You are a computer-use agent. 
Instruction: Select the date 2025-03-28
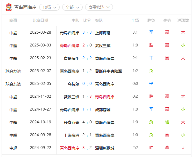(x=41, y=32)
